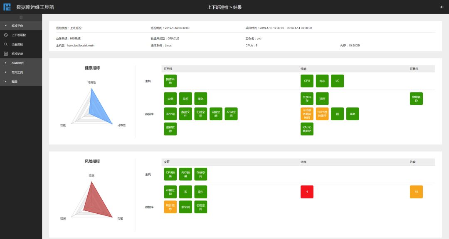Open the 物理备份 reliability tile

pyautogui.click(x=416, y=99)
